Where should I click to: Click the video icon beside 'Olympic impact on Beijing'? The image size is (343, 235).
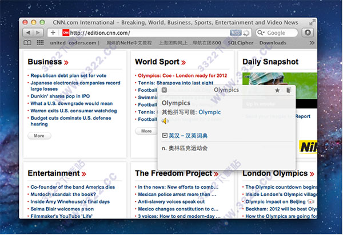pyautogui.click(x=311, y=201)
